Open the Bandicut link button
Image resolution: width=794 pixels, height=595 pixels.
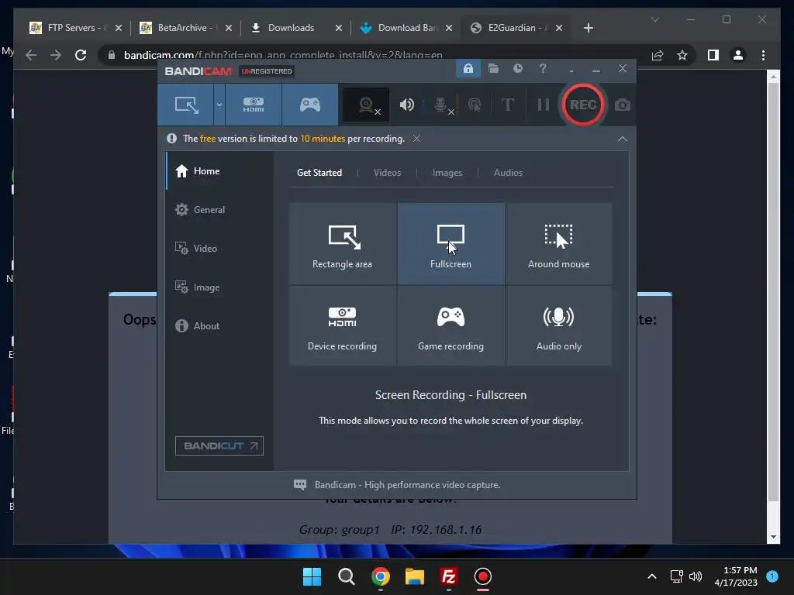point(219,445)
